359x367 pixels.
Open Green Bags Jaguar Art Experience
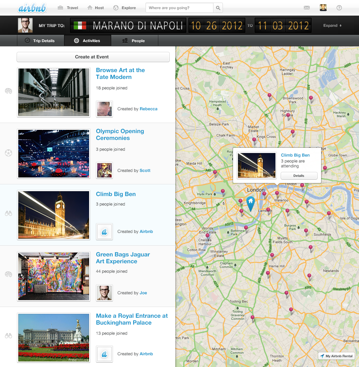[123, 258]
